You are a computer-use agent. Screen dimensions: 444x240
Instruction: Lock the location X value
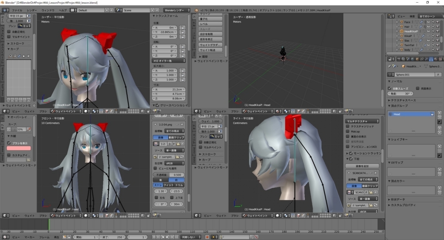click(183, 28)
